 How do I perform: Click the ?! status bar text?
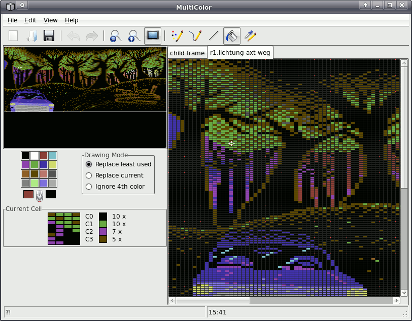pos(8,312)
